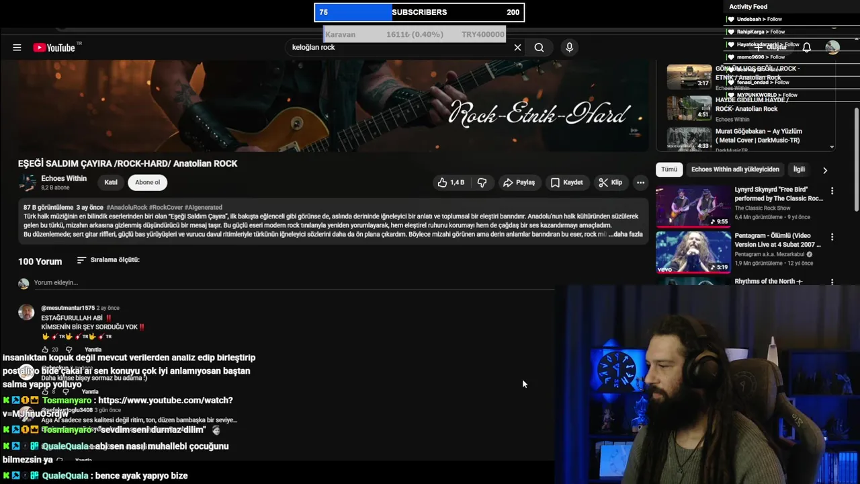The height and width of the screenshot is (484, 860).
Task: Open the Lynyrd Skynyrd Free Bird thumbnail
Action: click(x=693, y=206)
